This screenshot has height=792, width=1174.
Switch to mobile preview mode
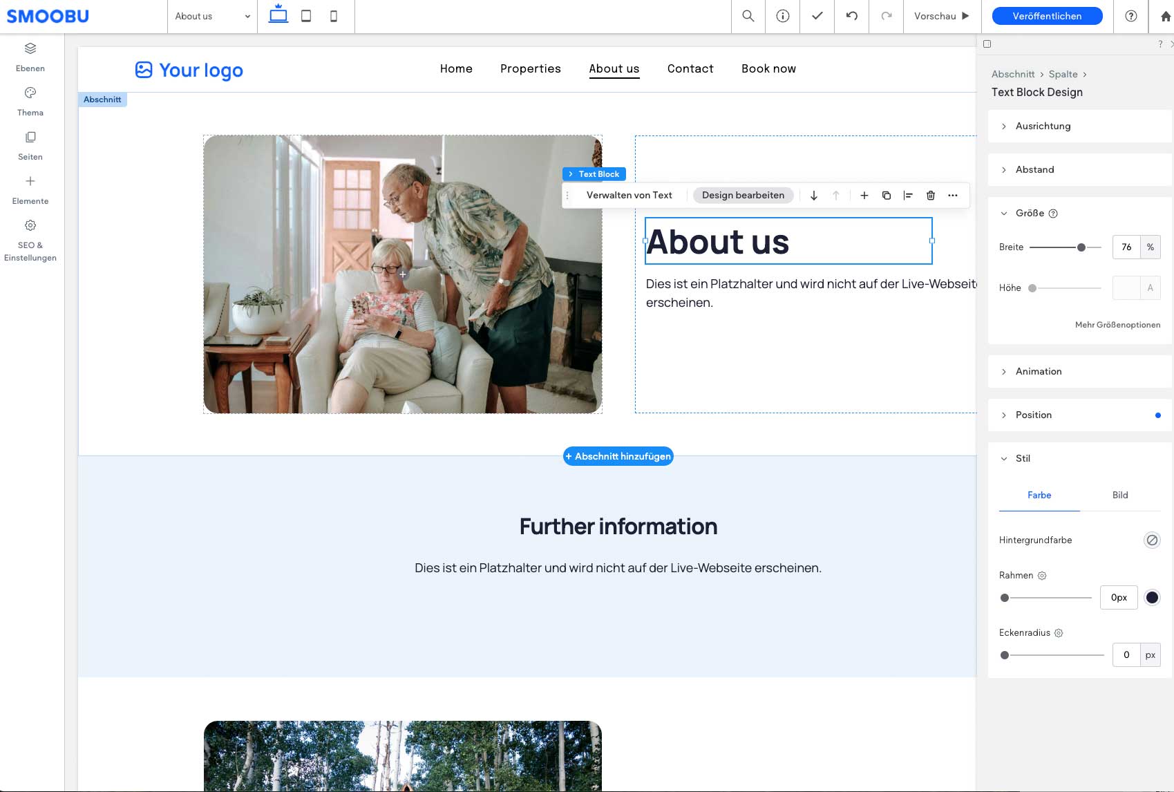[334, 16]
